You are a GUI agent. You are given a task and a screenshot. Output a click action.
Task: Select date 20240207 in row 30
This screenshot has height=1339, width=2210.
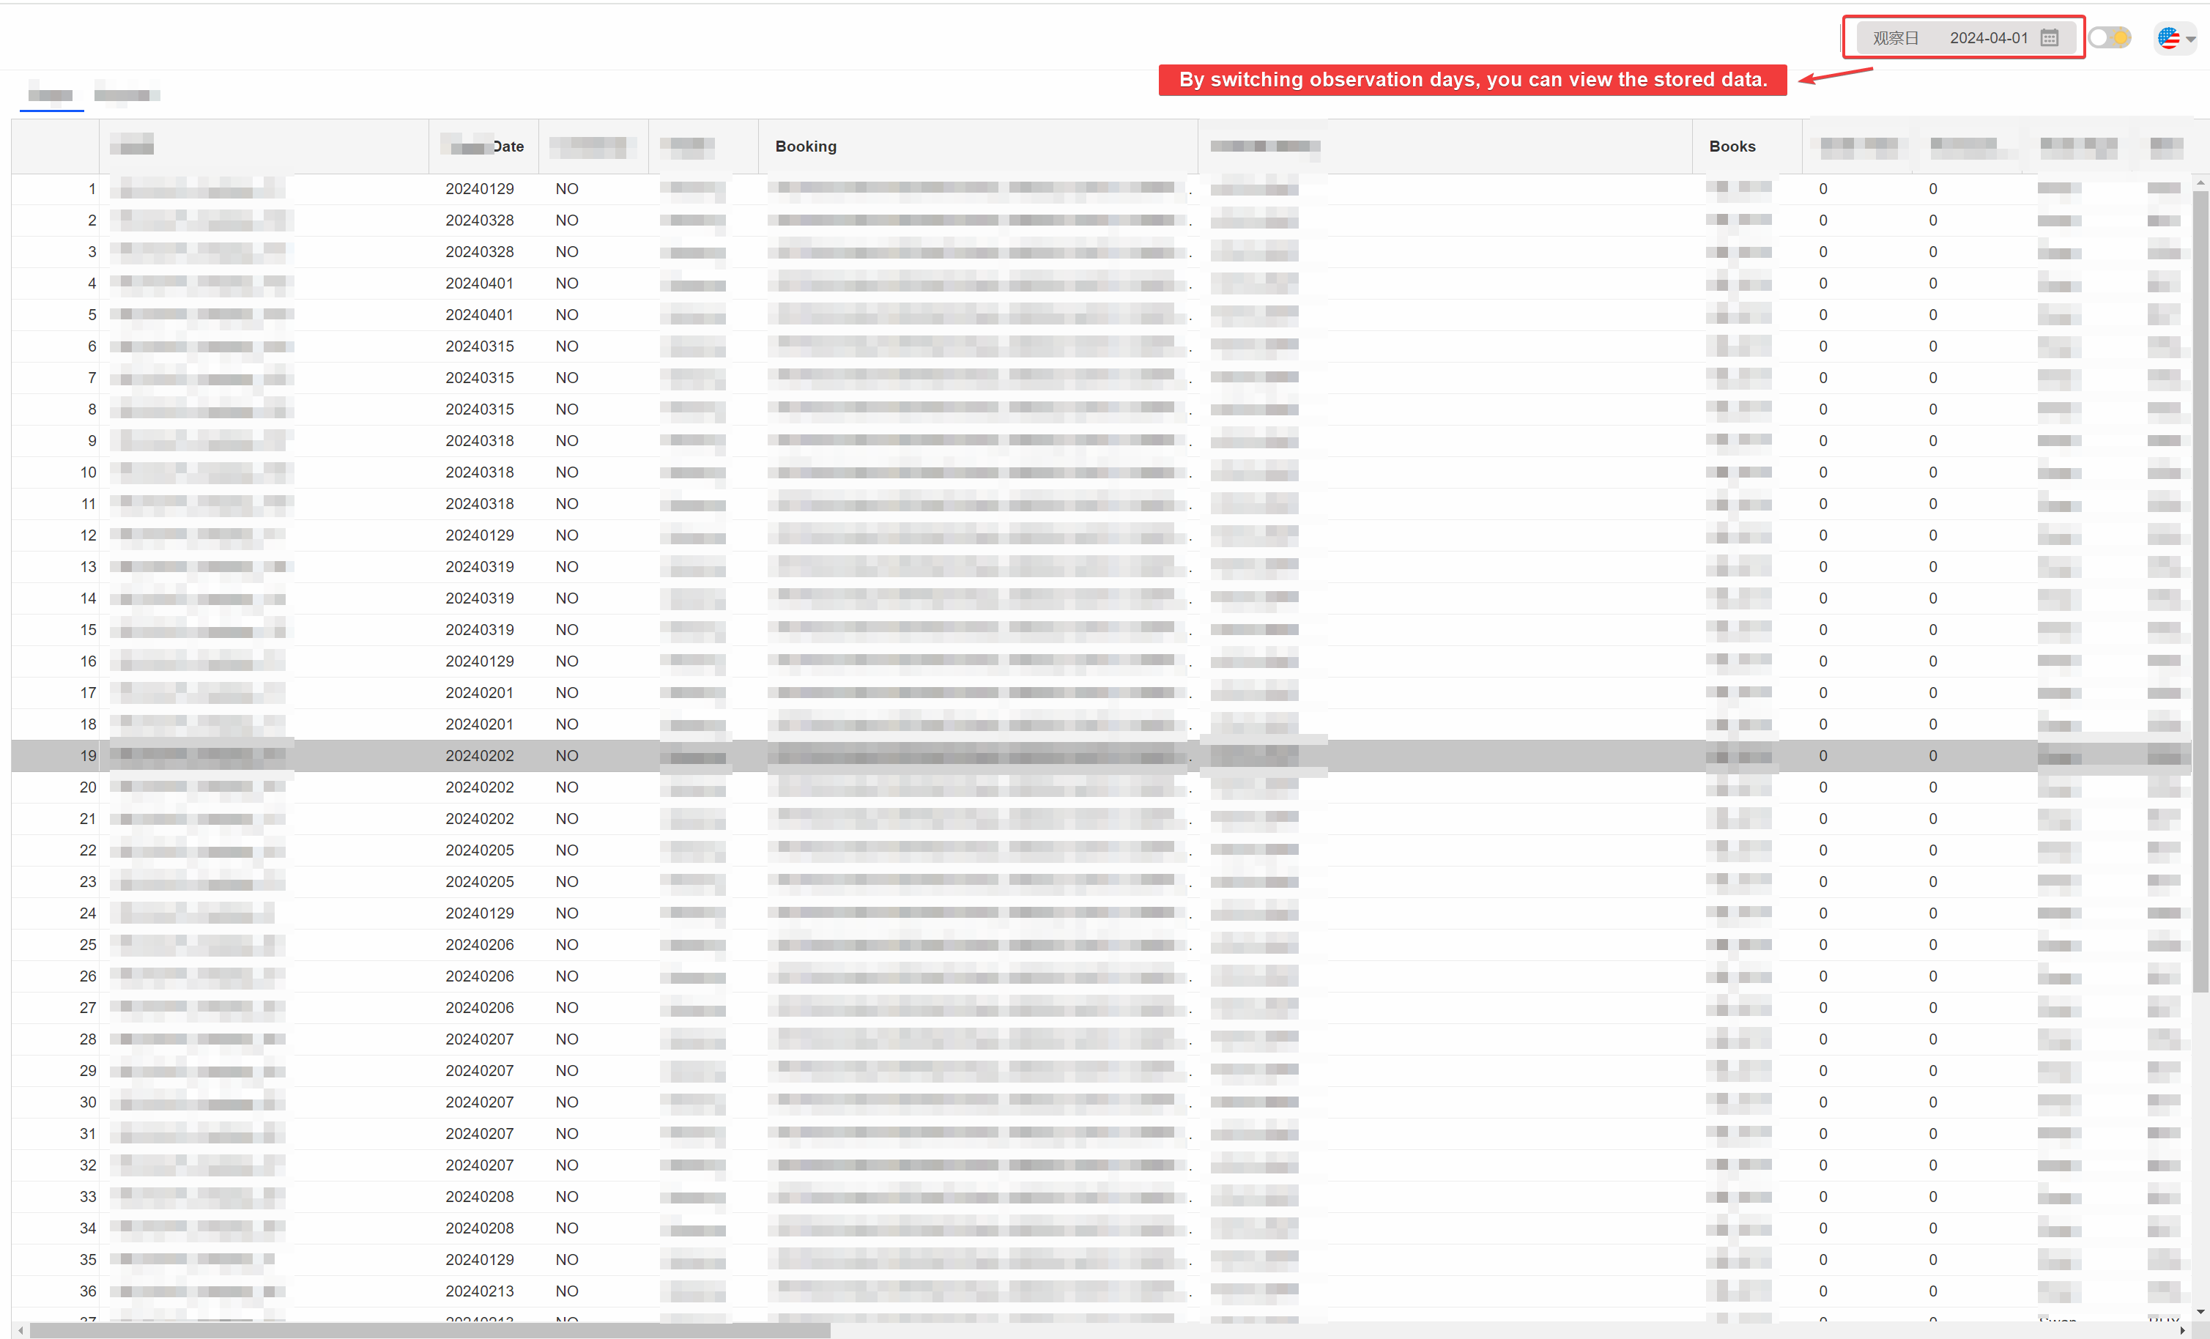tap(480, 1102)
